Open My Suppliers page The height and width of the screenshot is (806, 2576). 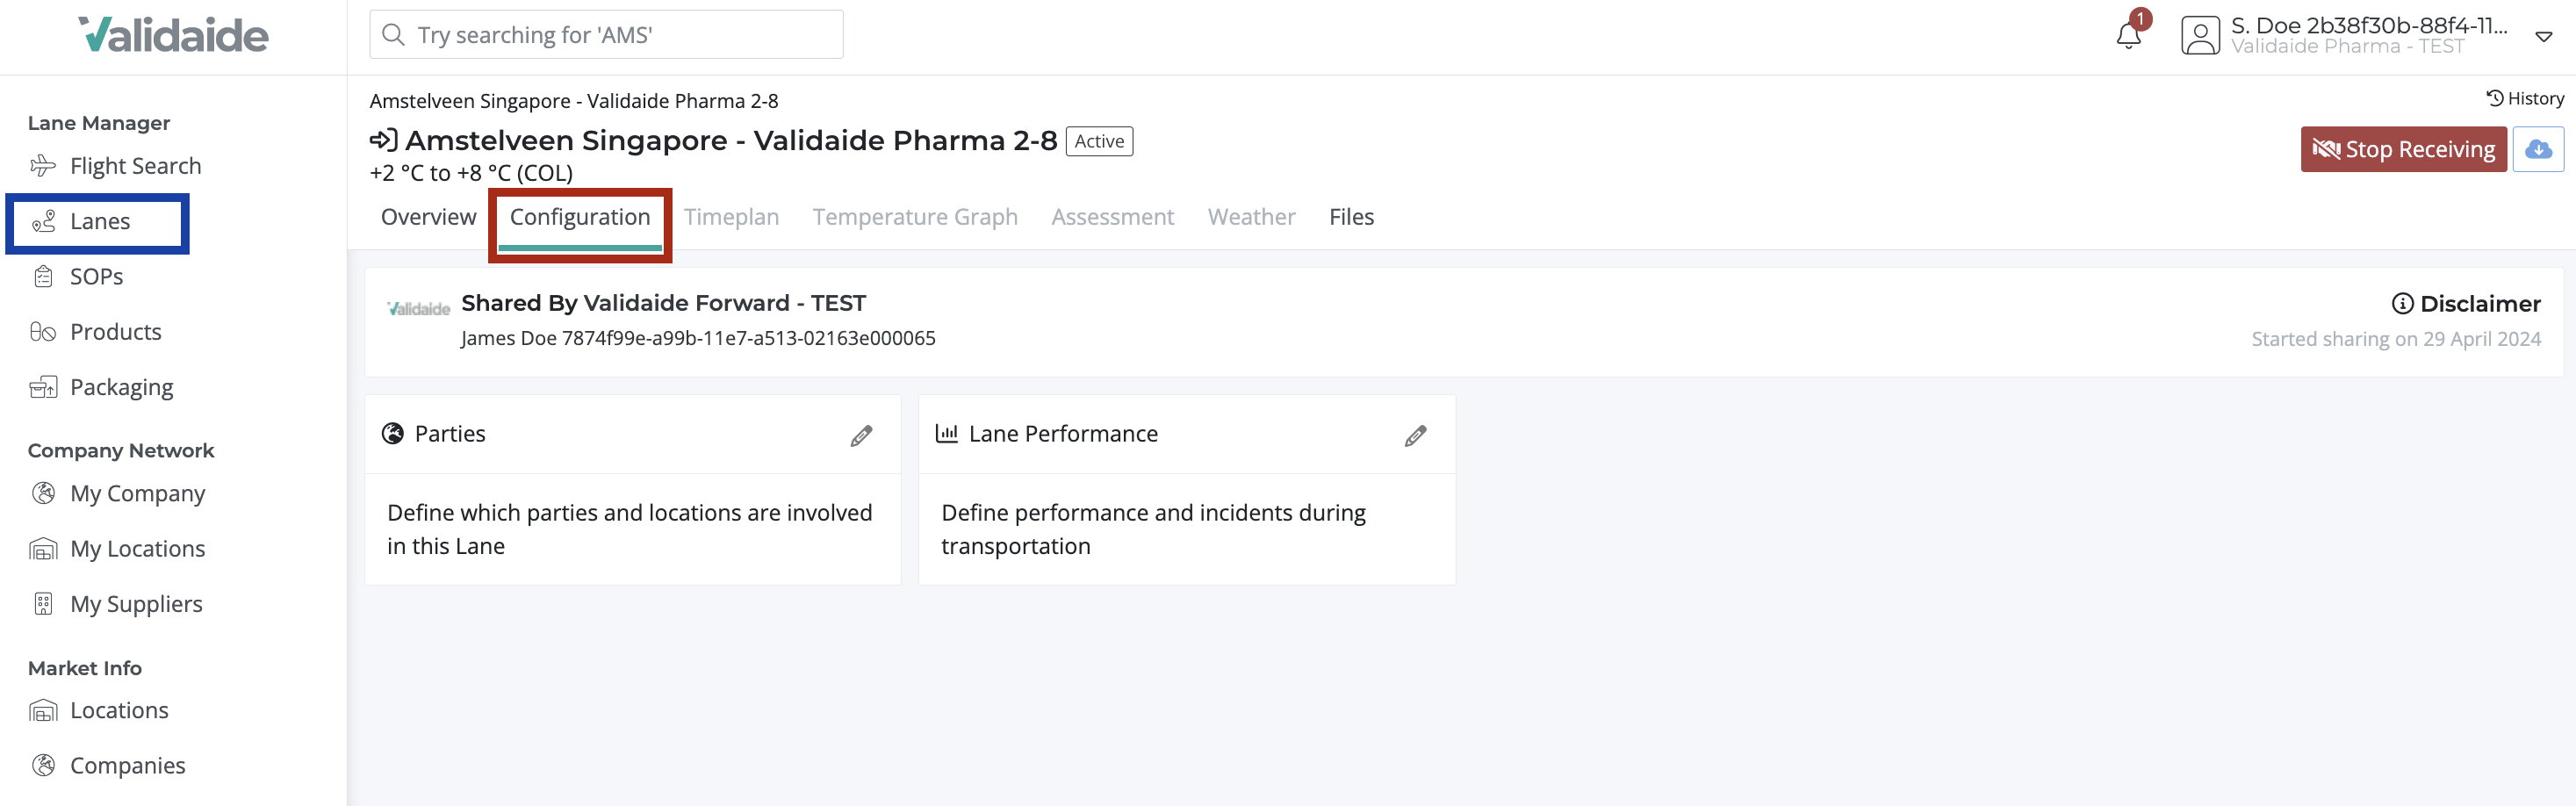pyautogui.click(x=136, y=604)
